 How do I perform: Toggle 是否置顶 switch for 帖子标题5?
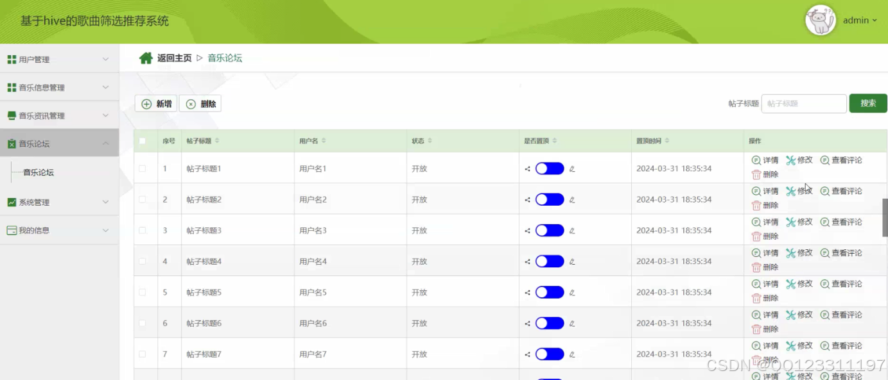tap(550, 292)
